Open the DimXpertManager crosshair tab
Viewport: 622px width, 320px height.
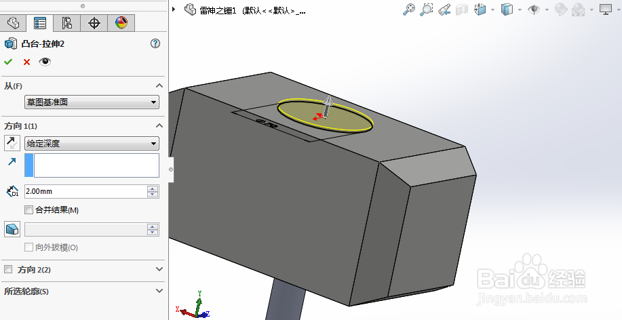(x=94, y=22)
